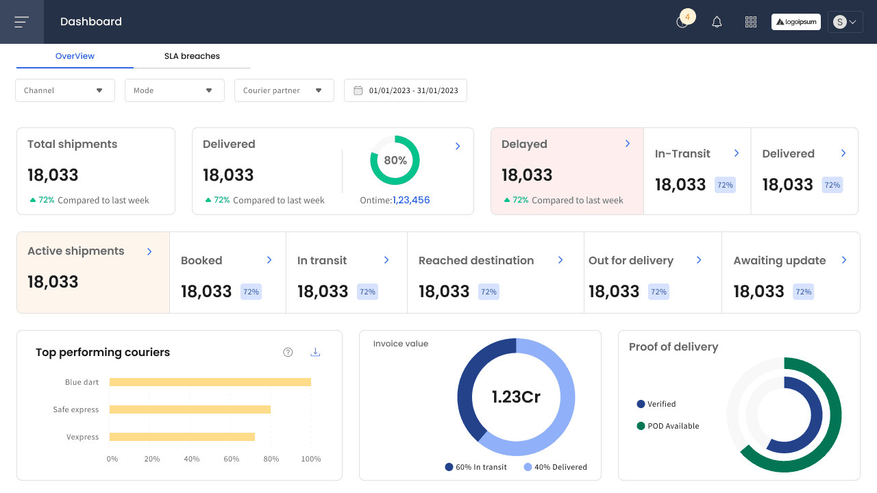Viewport: 877px width, 493px height.
Task: Open the Booked card arrow
Action: (x=269, y=260)
